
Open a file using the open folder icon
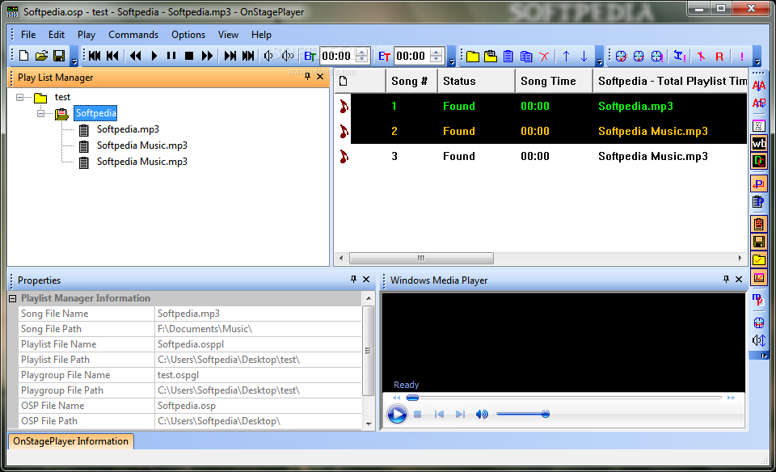41,56
